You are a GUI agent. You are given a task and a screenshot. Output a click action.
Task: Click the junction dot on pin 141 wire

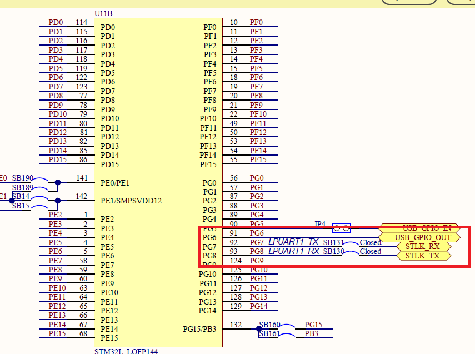[x=58, y=182]
